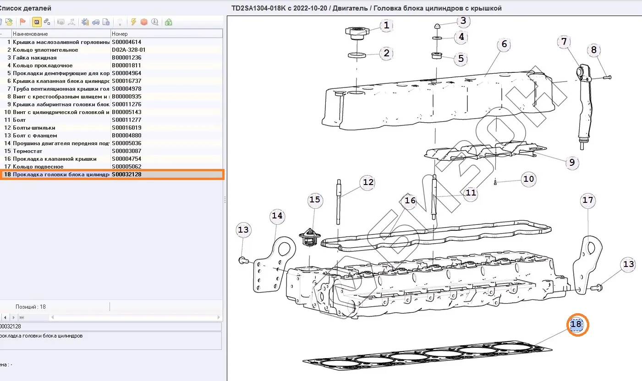
Task: Click callout number 18 on the diagram
Action: pos(576,324)
